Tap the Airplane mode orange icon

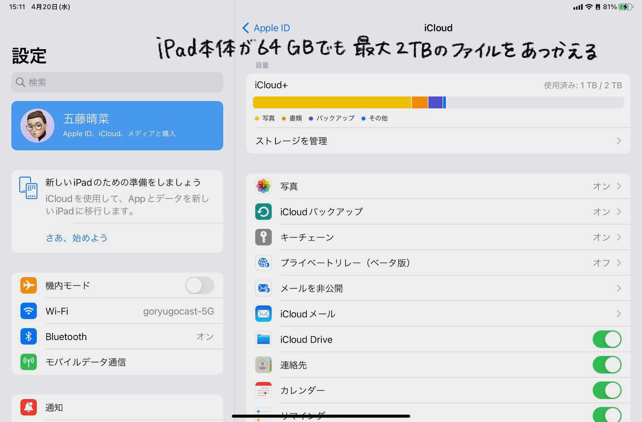(28, 285)
